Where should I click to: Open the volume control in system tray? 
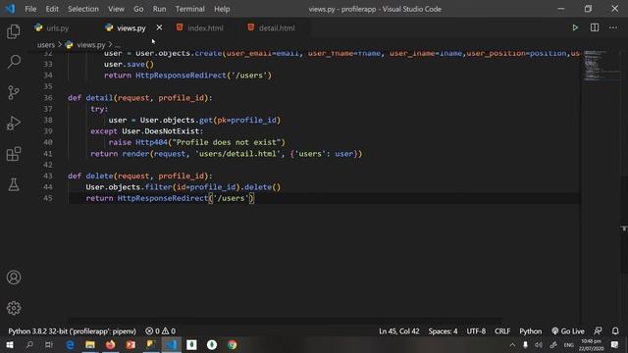pos(539,344)
